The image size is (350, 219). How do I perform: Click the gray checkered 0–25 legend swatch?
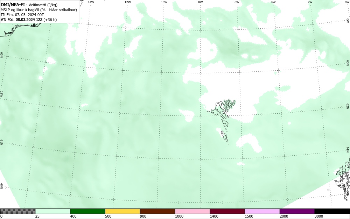click(x=17, y=211)
